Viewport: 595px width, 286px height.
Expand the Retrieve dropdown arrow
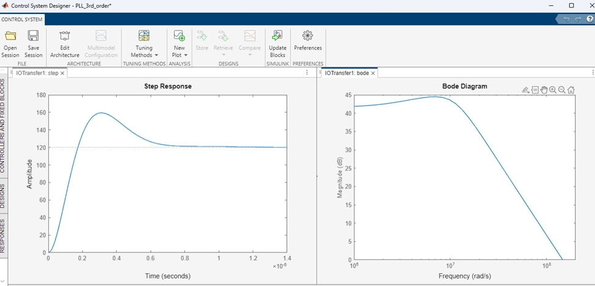tap(223, 55)
